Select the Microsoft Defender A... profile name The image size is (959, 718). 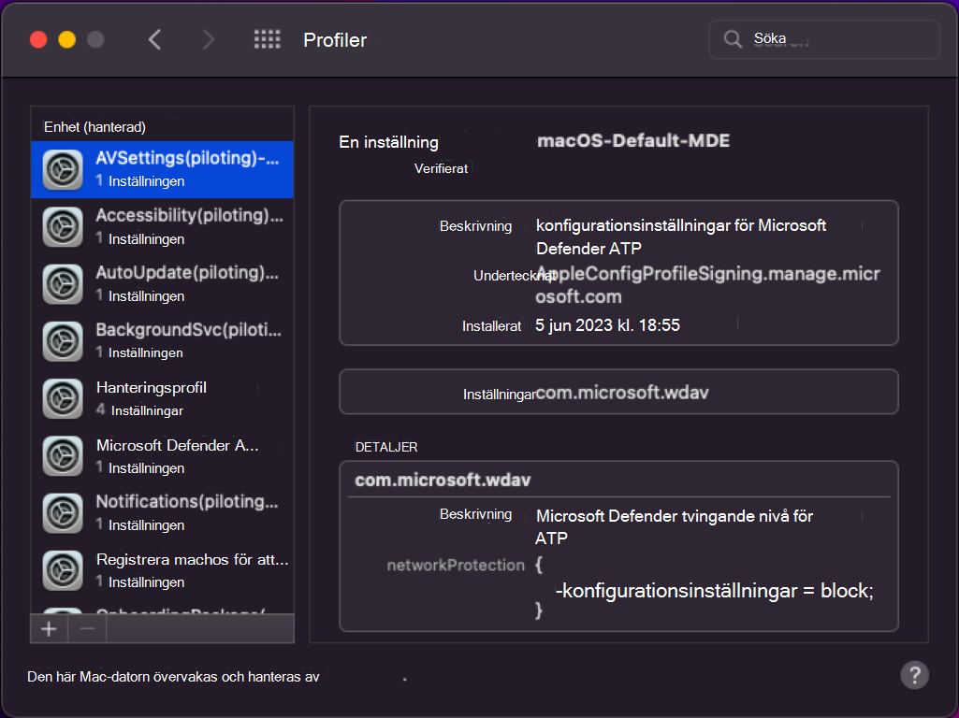[x=178, y=445]
